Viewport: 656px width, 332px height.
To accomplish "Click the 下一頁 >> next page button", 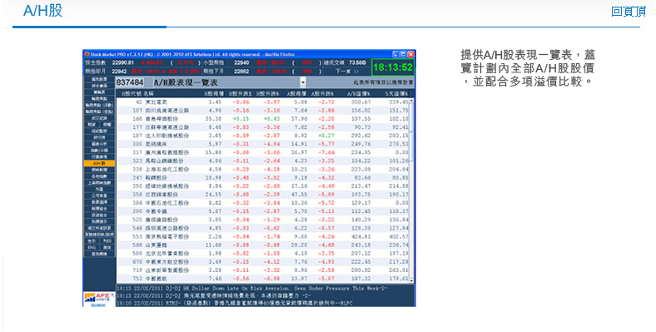I will [347, 72].
